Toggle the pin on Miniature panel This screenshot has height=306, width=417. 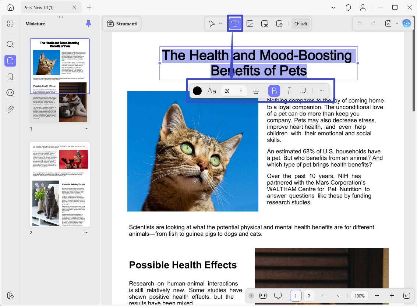[89, 24]
